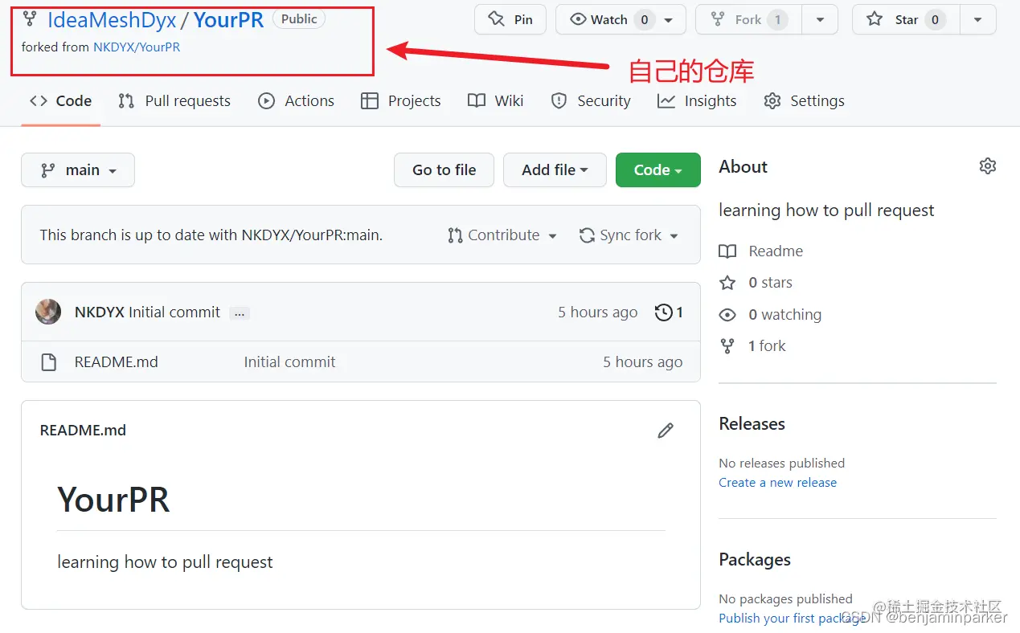Open the README.md file in the file list
Viewport: 1020px width, 633px height.
(117, 362)
